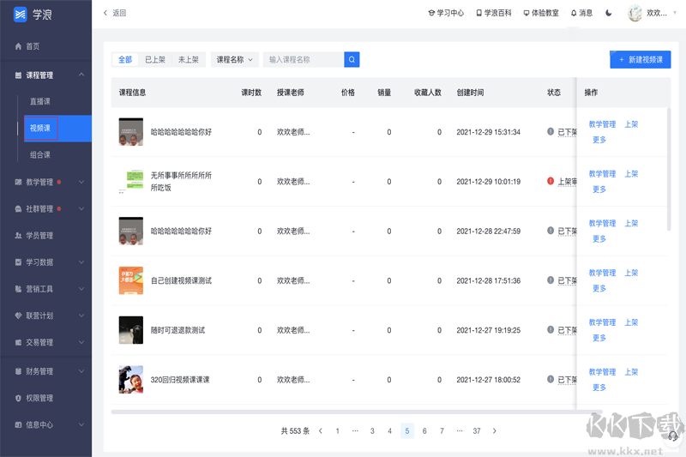Open 学浪百科 from top bar
The image size is (686, 457).
tap(495, 13)
